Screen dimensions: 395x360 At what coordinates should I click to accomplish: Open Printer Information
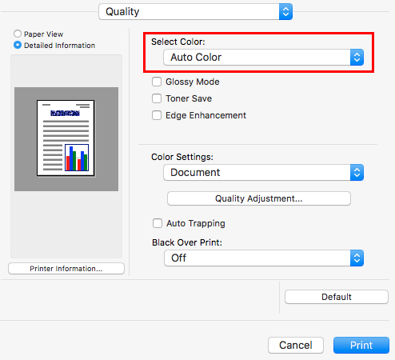tap(66, 268)
